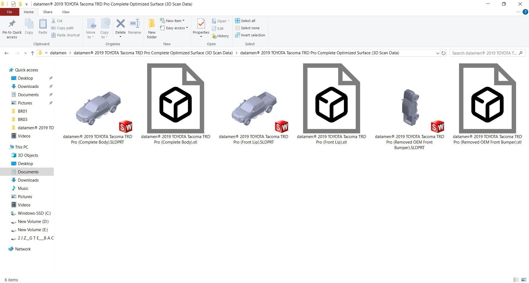Screen dimensions: 529x283
Task: Click Properties icon in Quick Access Toolbar
Action: coord(13,4)
